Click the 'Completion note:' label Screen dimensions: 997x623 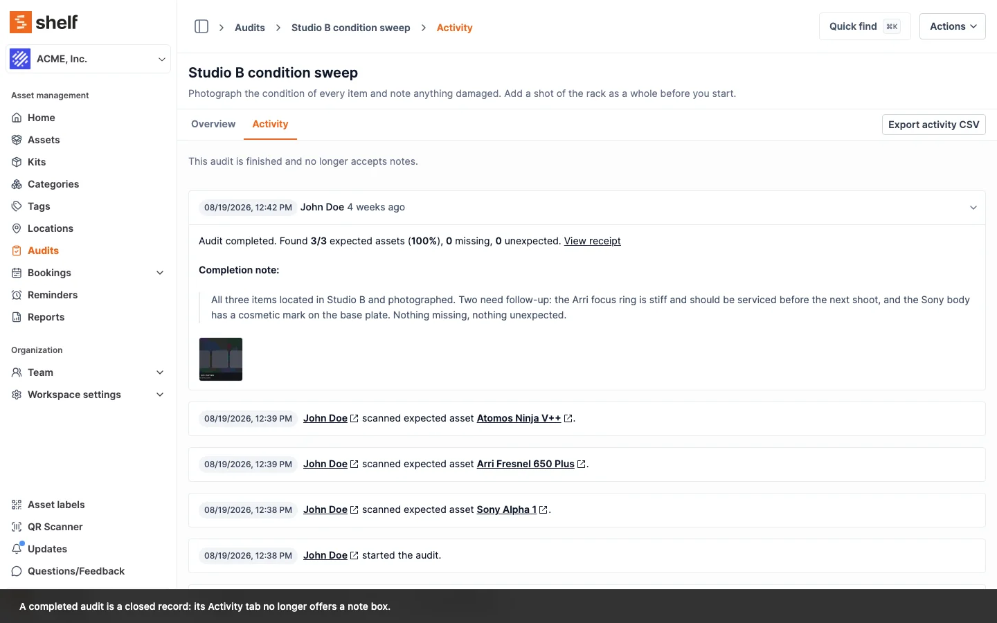(x=239, y=270)
